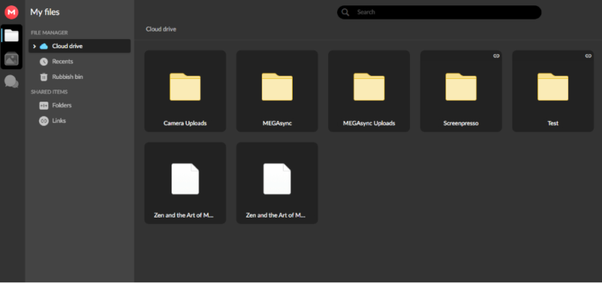Expand the Cloud drive tree arrow
Image resolution: width=602 pixels, height=283 pixels.
(x=34, y=46)
